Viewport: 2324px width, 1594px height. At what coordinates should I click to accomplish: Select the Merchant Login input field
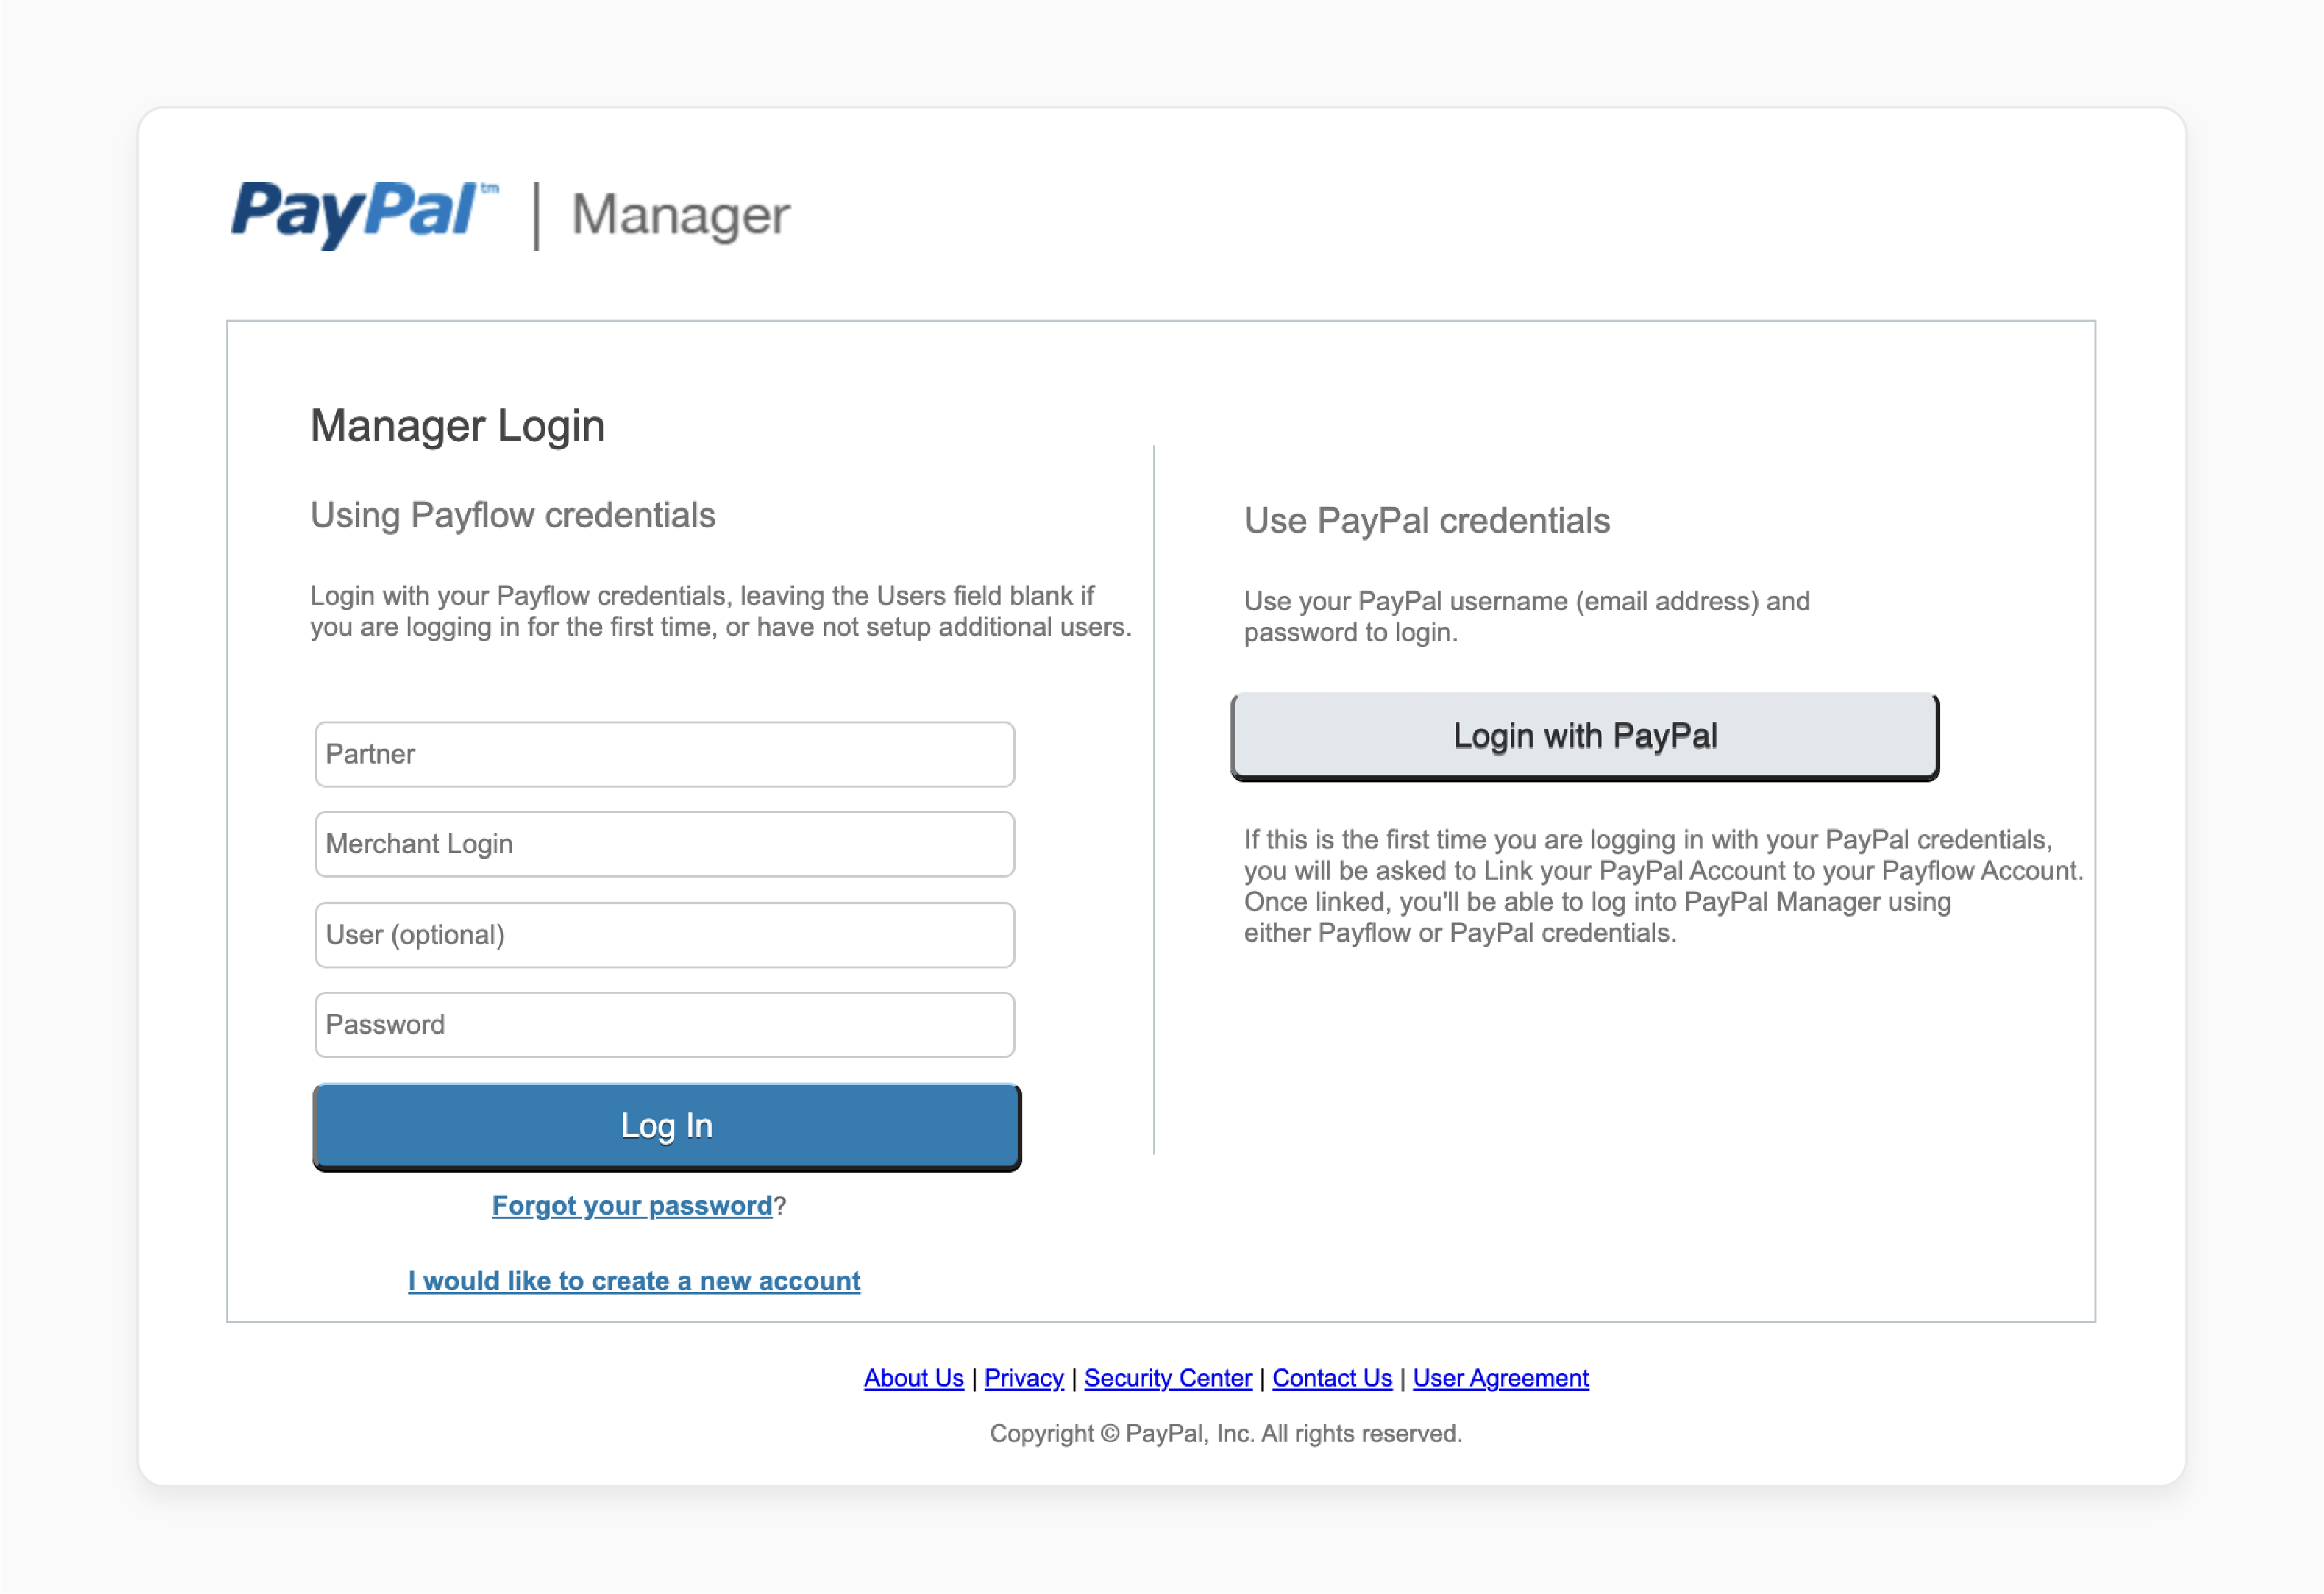tap(663, 842)
